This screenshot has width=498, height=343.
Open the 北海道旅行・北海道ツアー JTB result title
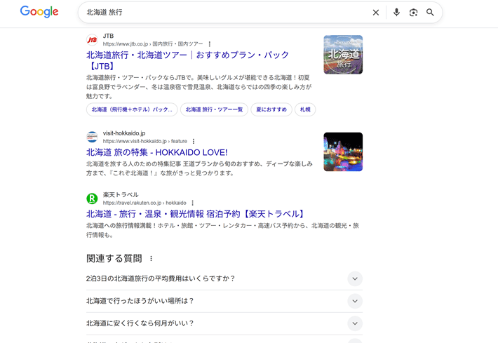(x=187, y=60)
